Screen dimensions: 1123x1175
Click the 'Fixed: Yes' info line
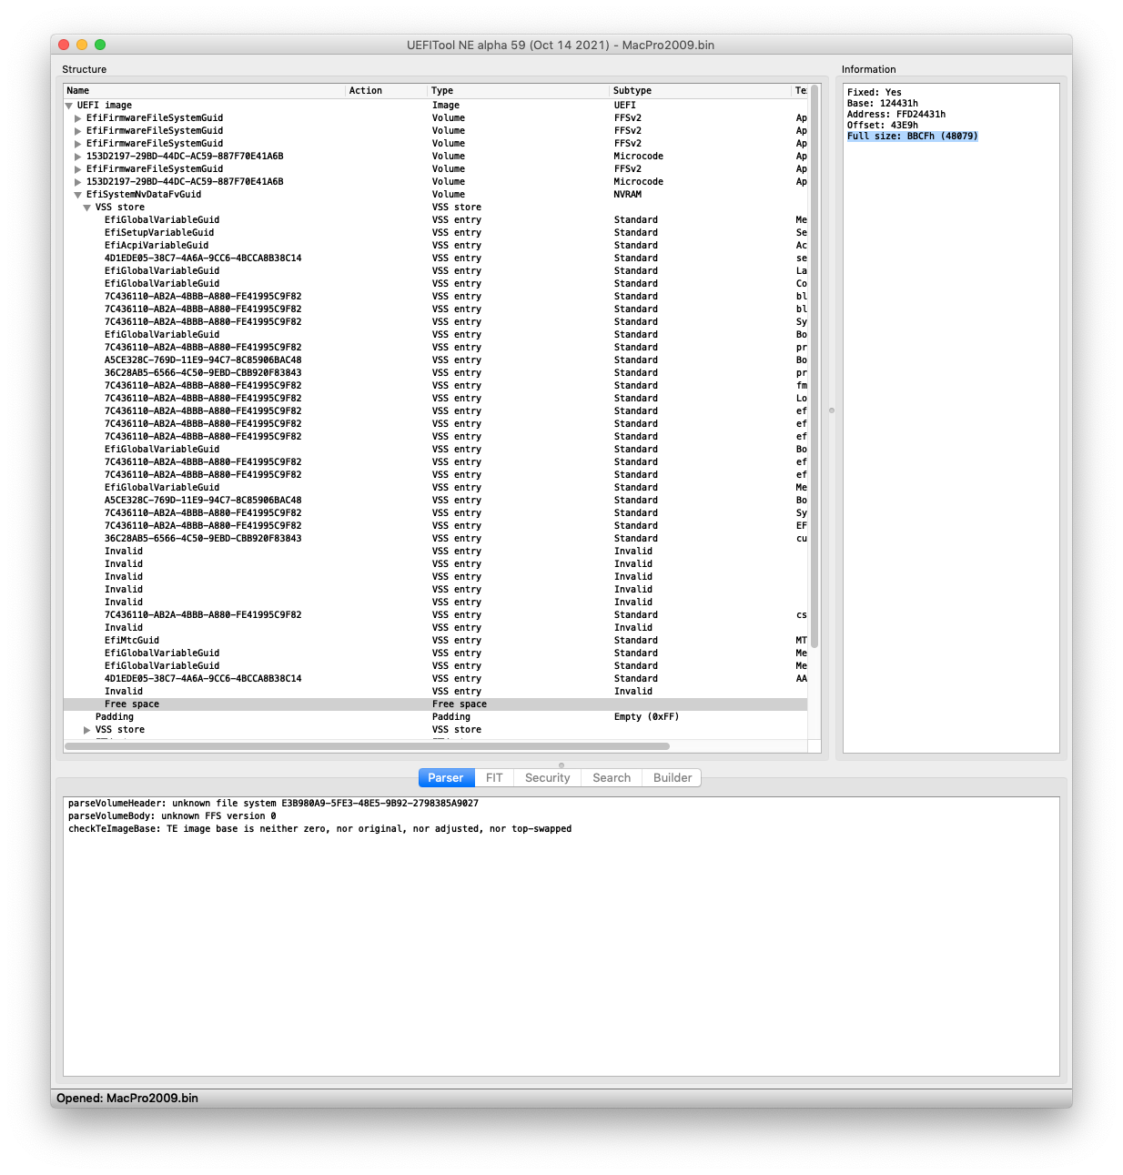[875, 93]
